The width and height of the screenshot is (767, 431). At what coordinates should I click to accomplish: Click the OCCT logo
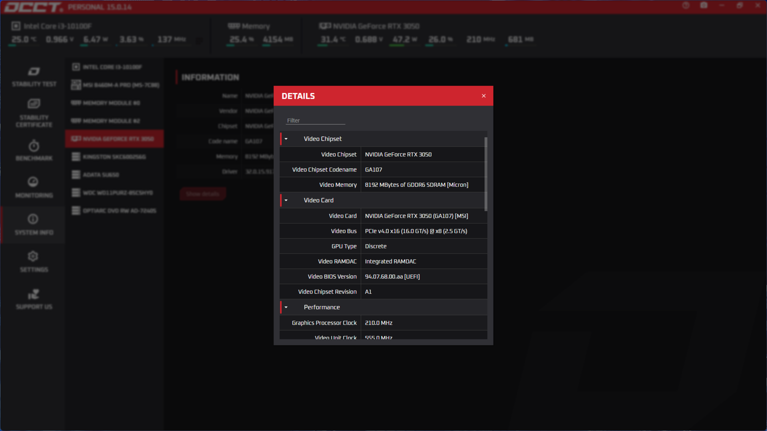click(x=33, y=7)
